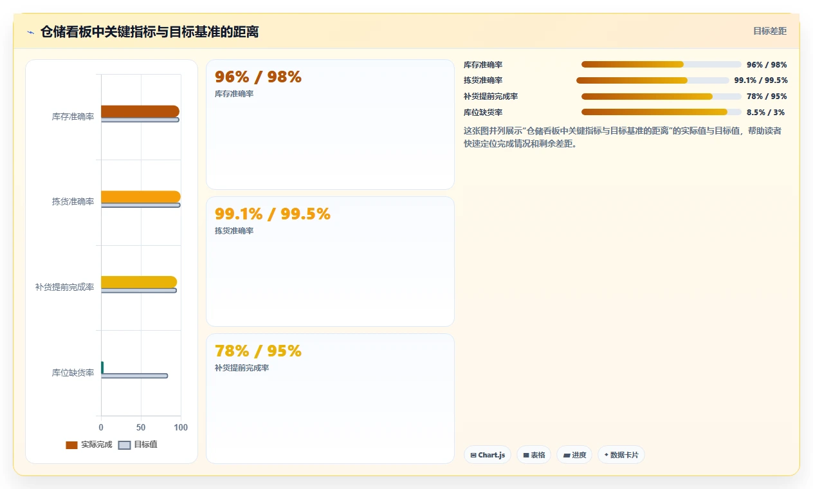Click the brown 库存准确率 actual bar in chart
Image resolution: width=813 pixels, height=489 pixels.
[140, 111]
